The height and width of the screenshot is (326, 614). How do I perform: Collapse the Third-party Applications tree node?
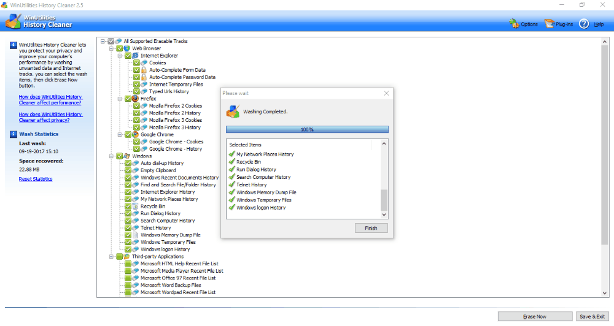[x=112, y=256]
